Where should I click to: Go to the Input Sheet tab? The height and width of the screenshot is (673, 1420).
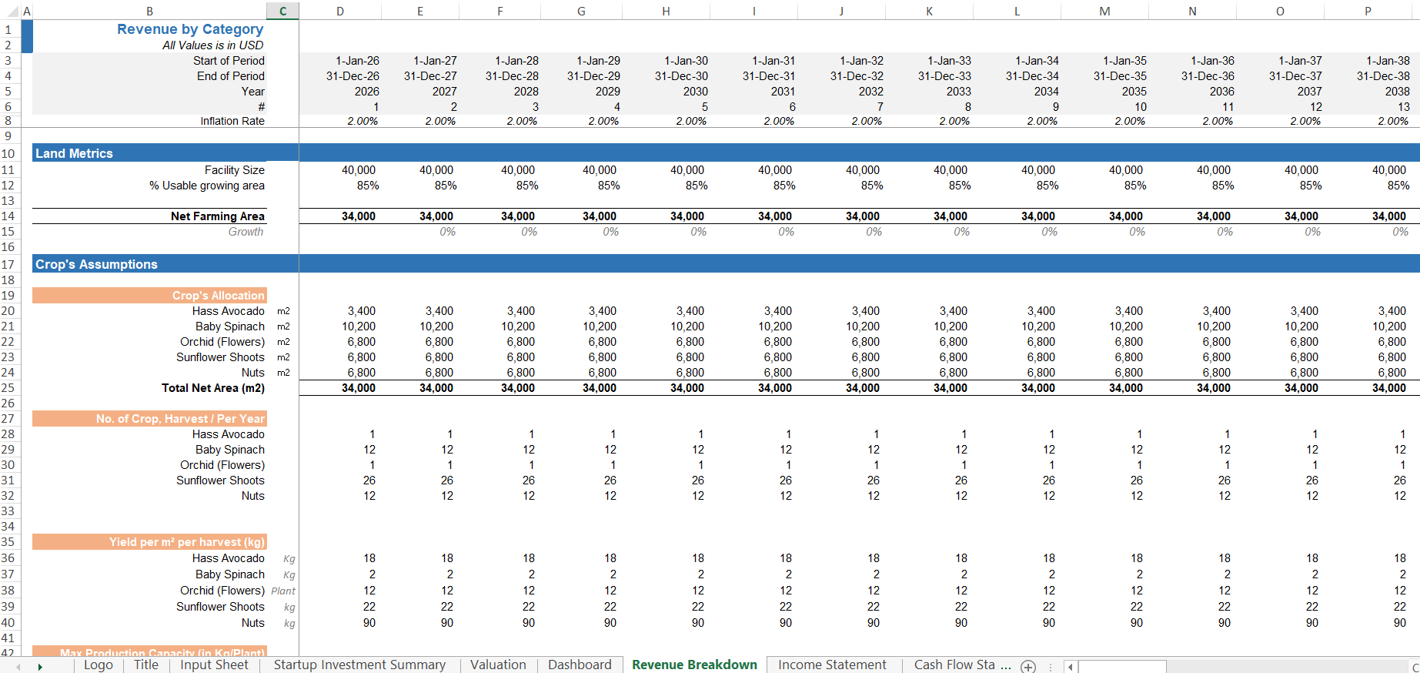tap(214, 665)
